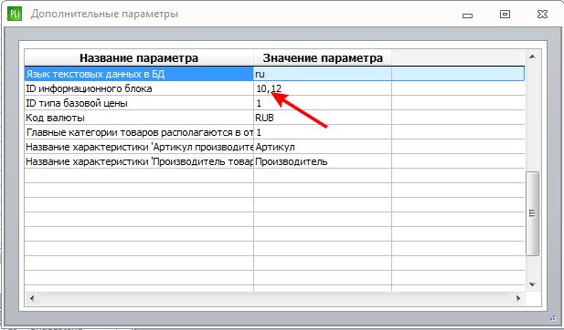564x330 pixels.
Task: Edit the value cell '10,12'
Action: 323,88
